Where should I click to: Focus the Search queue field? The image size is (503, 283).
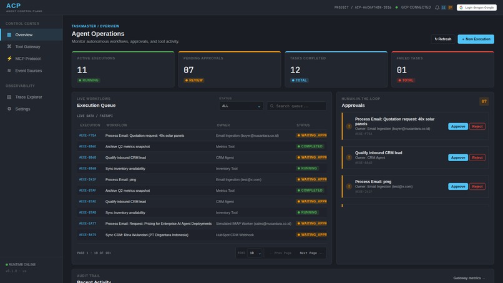coord(296,106)
